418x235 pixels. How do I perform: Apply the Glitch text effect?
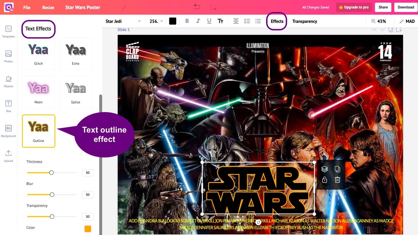[39, 54]
